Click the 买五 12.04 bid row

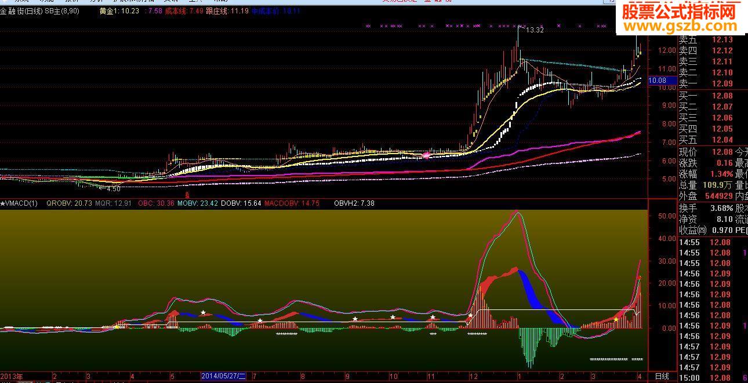click(706, 140)
